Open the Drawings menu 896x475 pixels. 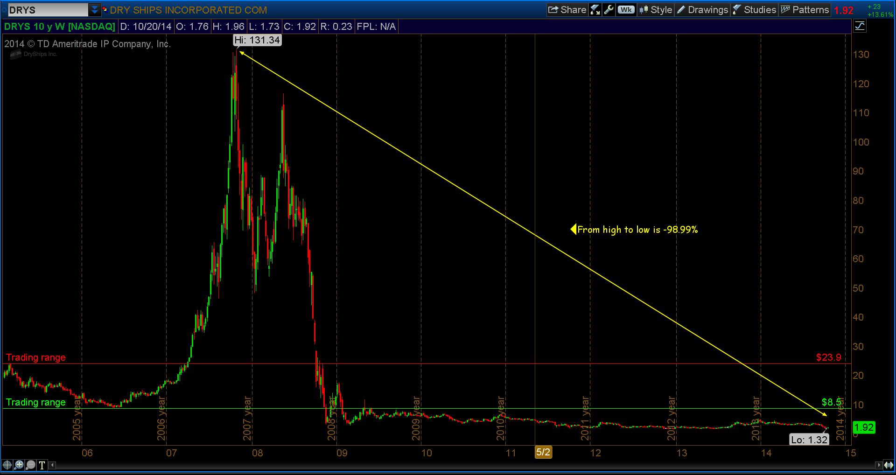(x=702, y=10)
